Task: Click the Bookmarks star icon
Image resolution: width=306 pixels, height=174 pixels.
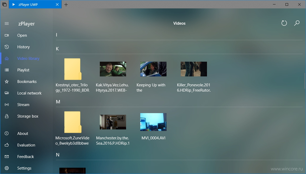Action: [x=7, y=82]
